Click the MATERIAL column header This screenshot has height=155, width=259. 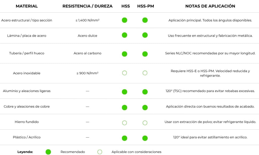[x=27, y=6]
